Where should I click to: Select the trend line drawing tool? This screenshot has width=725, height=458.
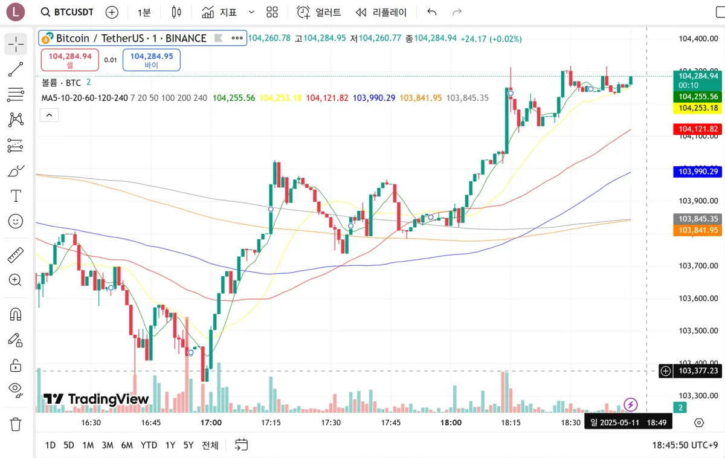click(x=16, y=69)
